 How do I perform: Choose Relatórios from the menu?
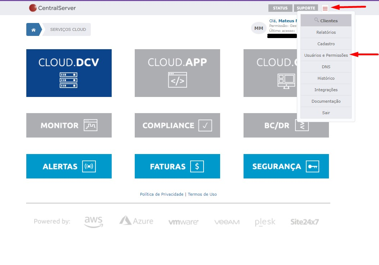[326, 32]
